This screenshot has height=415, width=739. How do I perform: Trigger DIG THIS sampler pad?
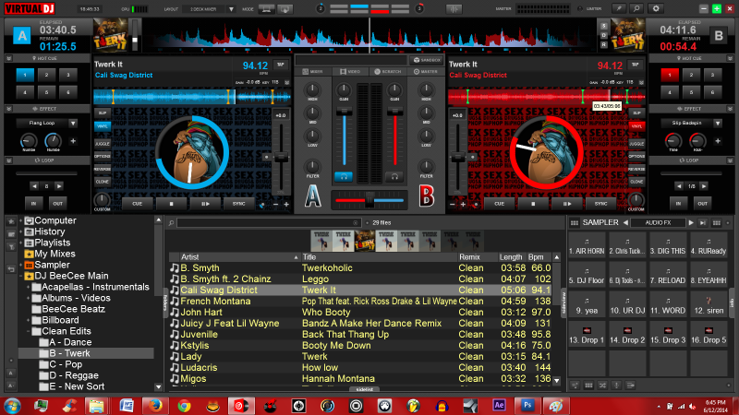click(x=668, y=245)
